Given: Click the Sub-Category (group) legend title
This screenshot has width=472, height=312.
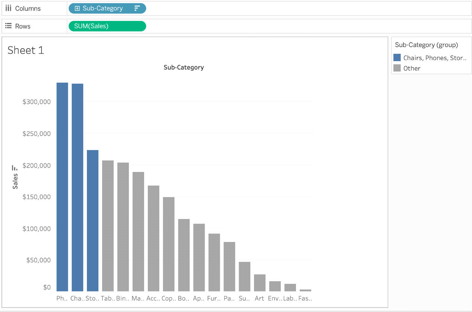Looking at the screenshot, I should pyautogui.click(x=426, y=45).
